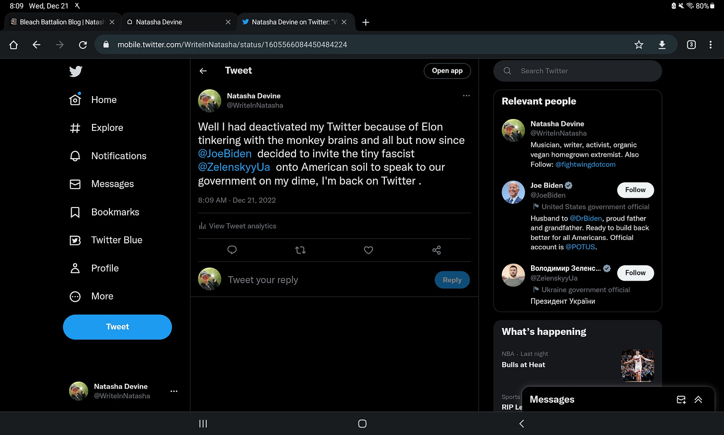Image resolution: width=724 pixels, height=435 pixels.
Task: Follow Joe Biden
Action: point(635,190)
